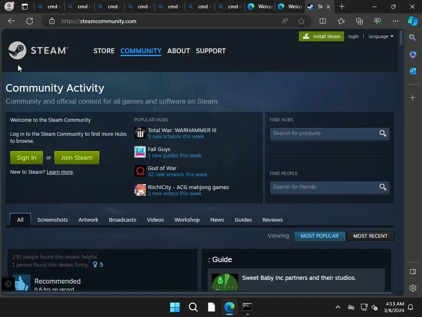Expand the language dropdown
The image size is (422, 317).
click(x=381, y=36)
